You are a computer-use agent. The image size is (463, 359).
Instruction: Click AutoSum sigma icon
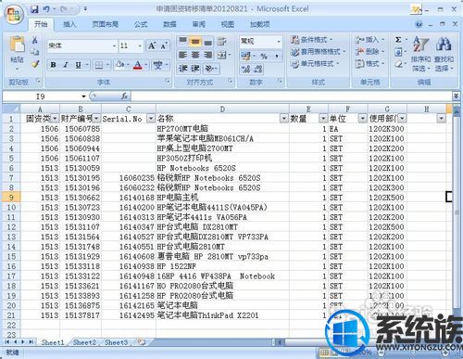[x=398, y=40]
